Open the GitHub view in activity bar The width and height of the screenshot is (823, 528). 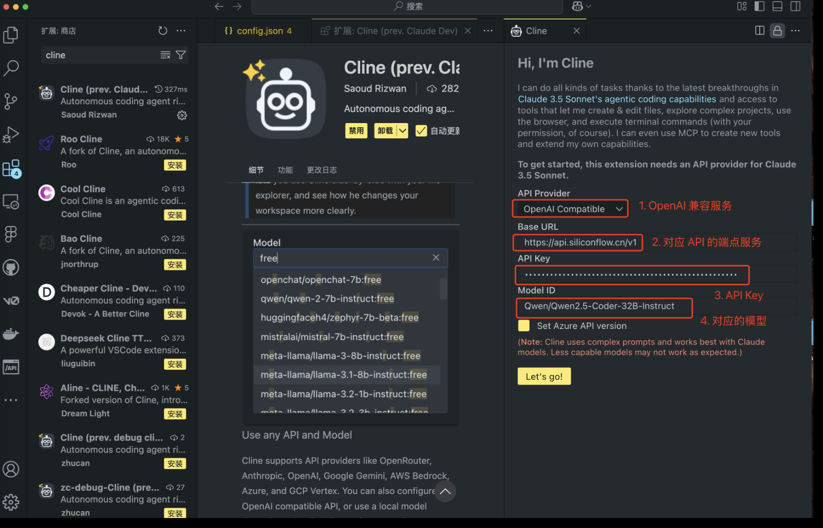11,268
